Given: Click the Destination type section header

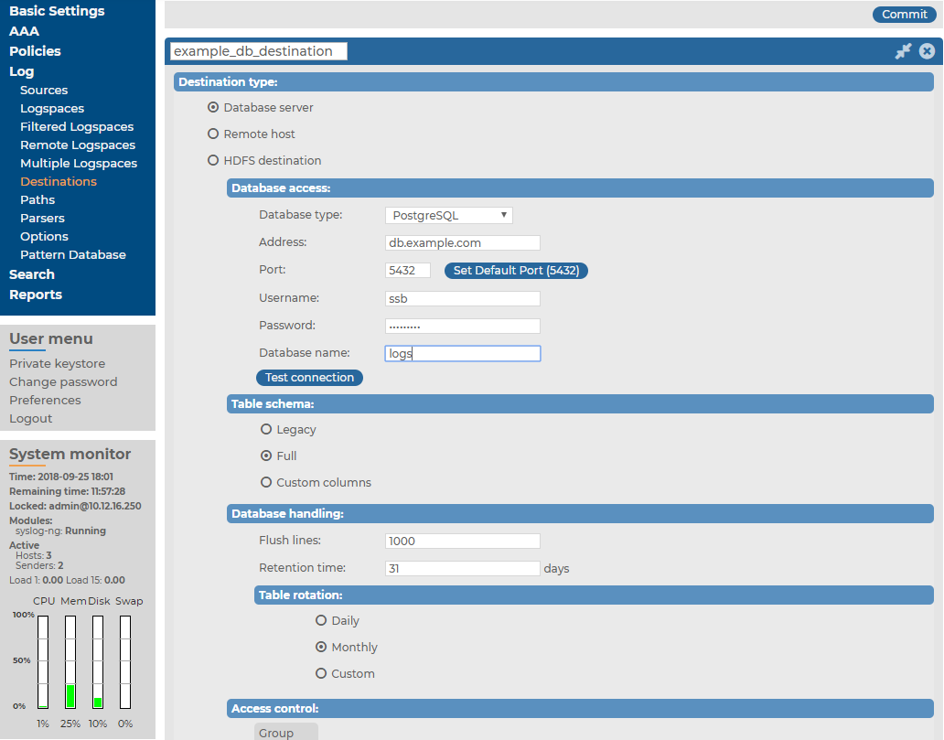Looking at the screenshot, I should tap(554, 82).
